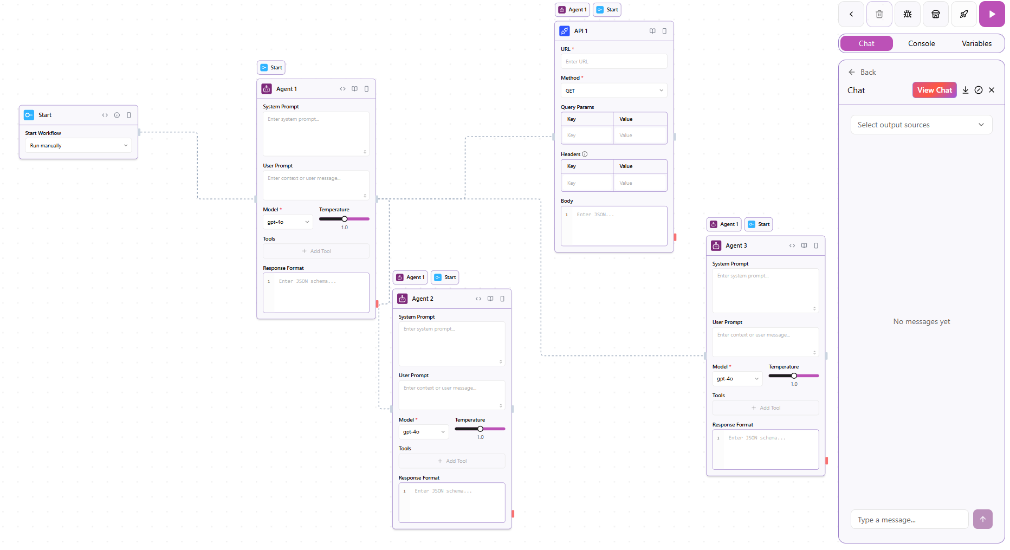Open the docs book icon on API 1 node
Image resolution: width=1010 pixels, height=550 pixels.
pyautogui.click(x=652, y=31)
